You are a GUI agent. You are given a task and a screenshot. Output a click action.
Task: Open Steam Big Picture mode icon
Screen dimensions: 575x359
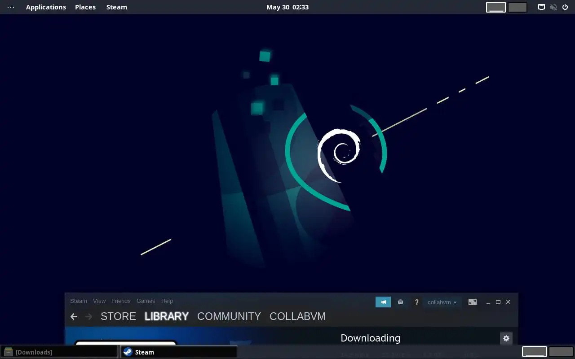(x=472, y=302)
